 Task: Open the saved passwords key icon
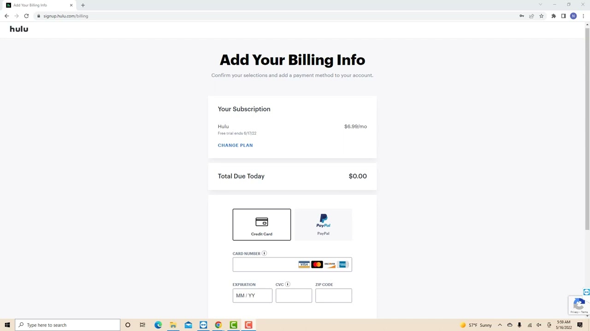[x=521, y=16]
